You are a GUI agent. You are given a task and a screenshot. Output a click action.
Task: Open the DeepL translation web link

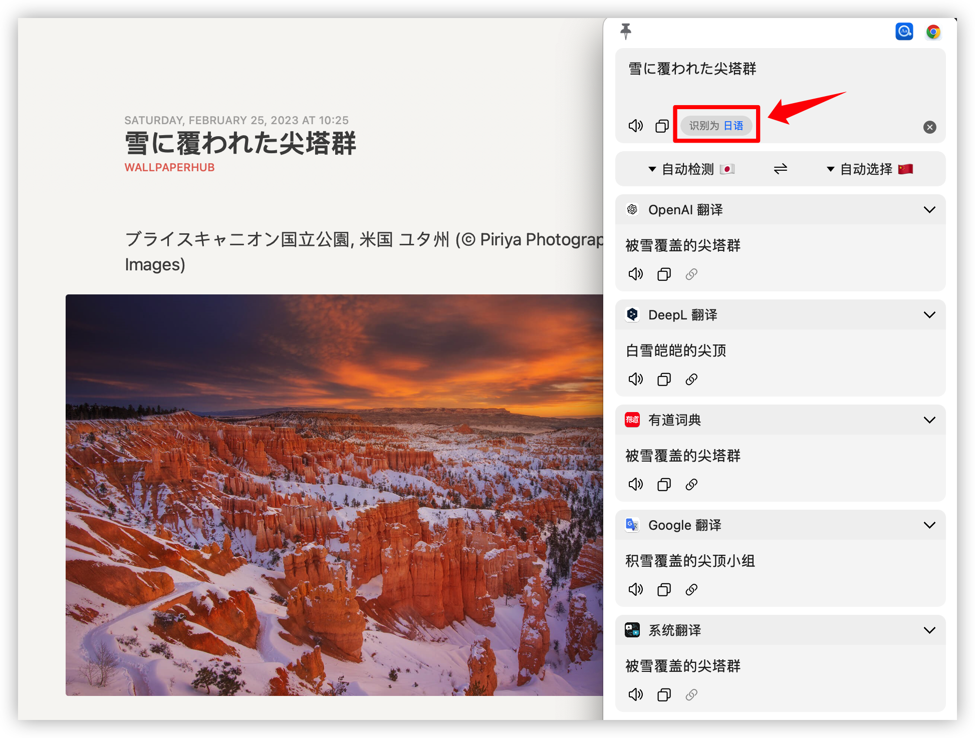pos(691,380)
